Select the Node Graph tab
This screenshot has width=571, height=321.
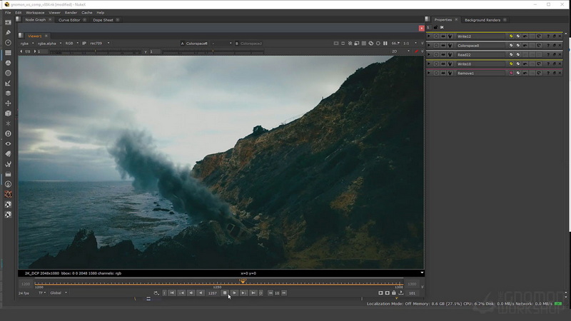[x=35, y=20]
